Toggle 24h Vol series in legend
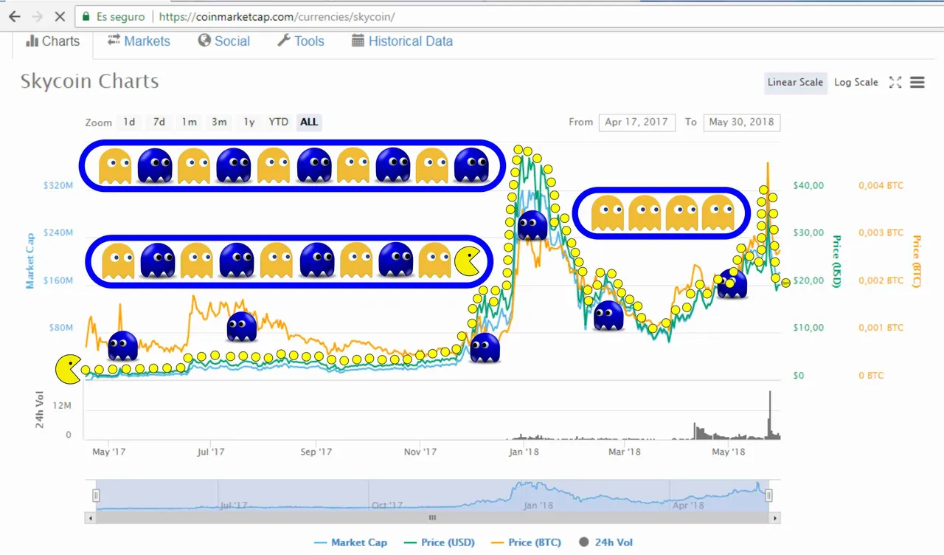This screenshot has height=555, width=944. [605, 542]
